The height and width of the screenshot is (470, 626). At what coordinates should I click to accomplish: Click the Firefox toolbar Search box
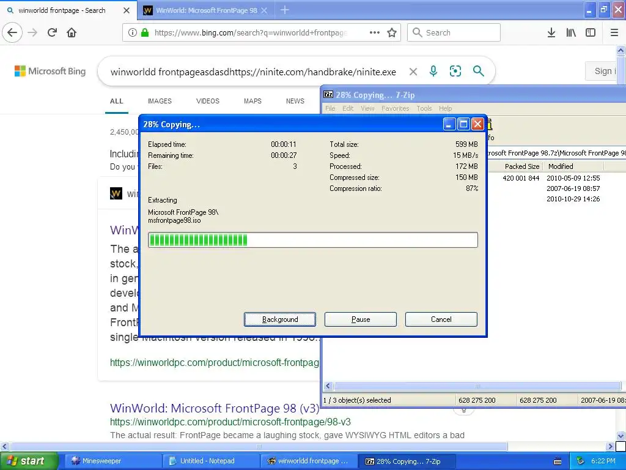coord(454,32)
